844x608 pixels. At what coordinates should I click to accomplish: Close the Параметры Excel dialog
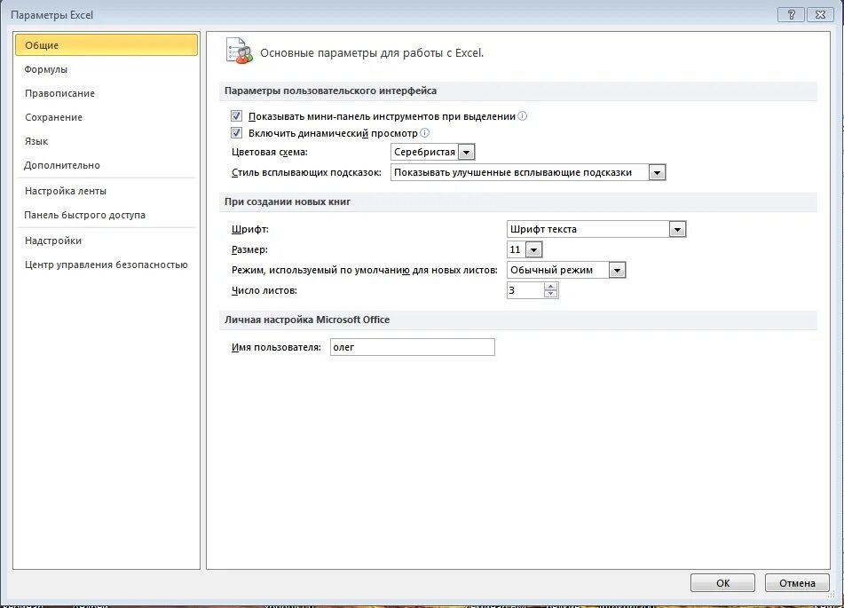click(x=820, y=14)
